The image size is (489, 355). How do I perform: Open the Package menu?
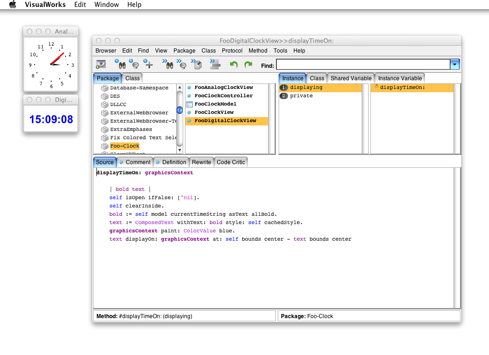(x=185, y=51)
